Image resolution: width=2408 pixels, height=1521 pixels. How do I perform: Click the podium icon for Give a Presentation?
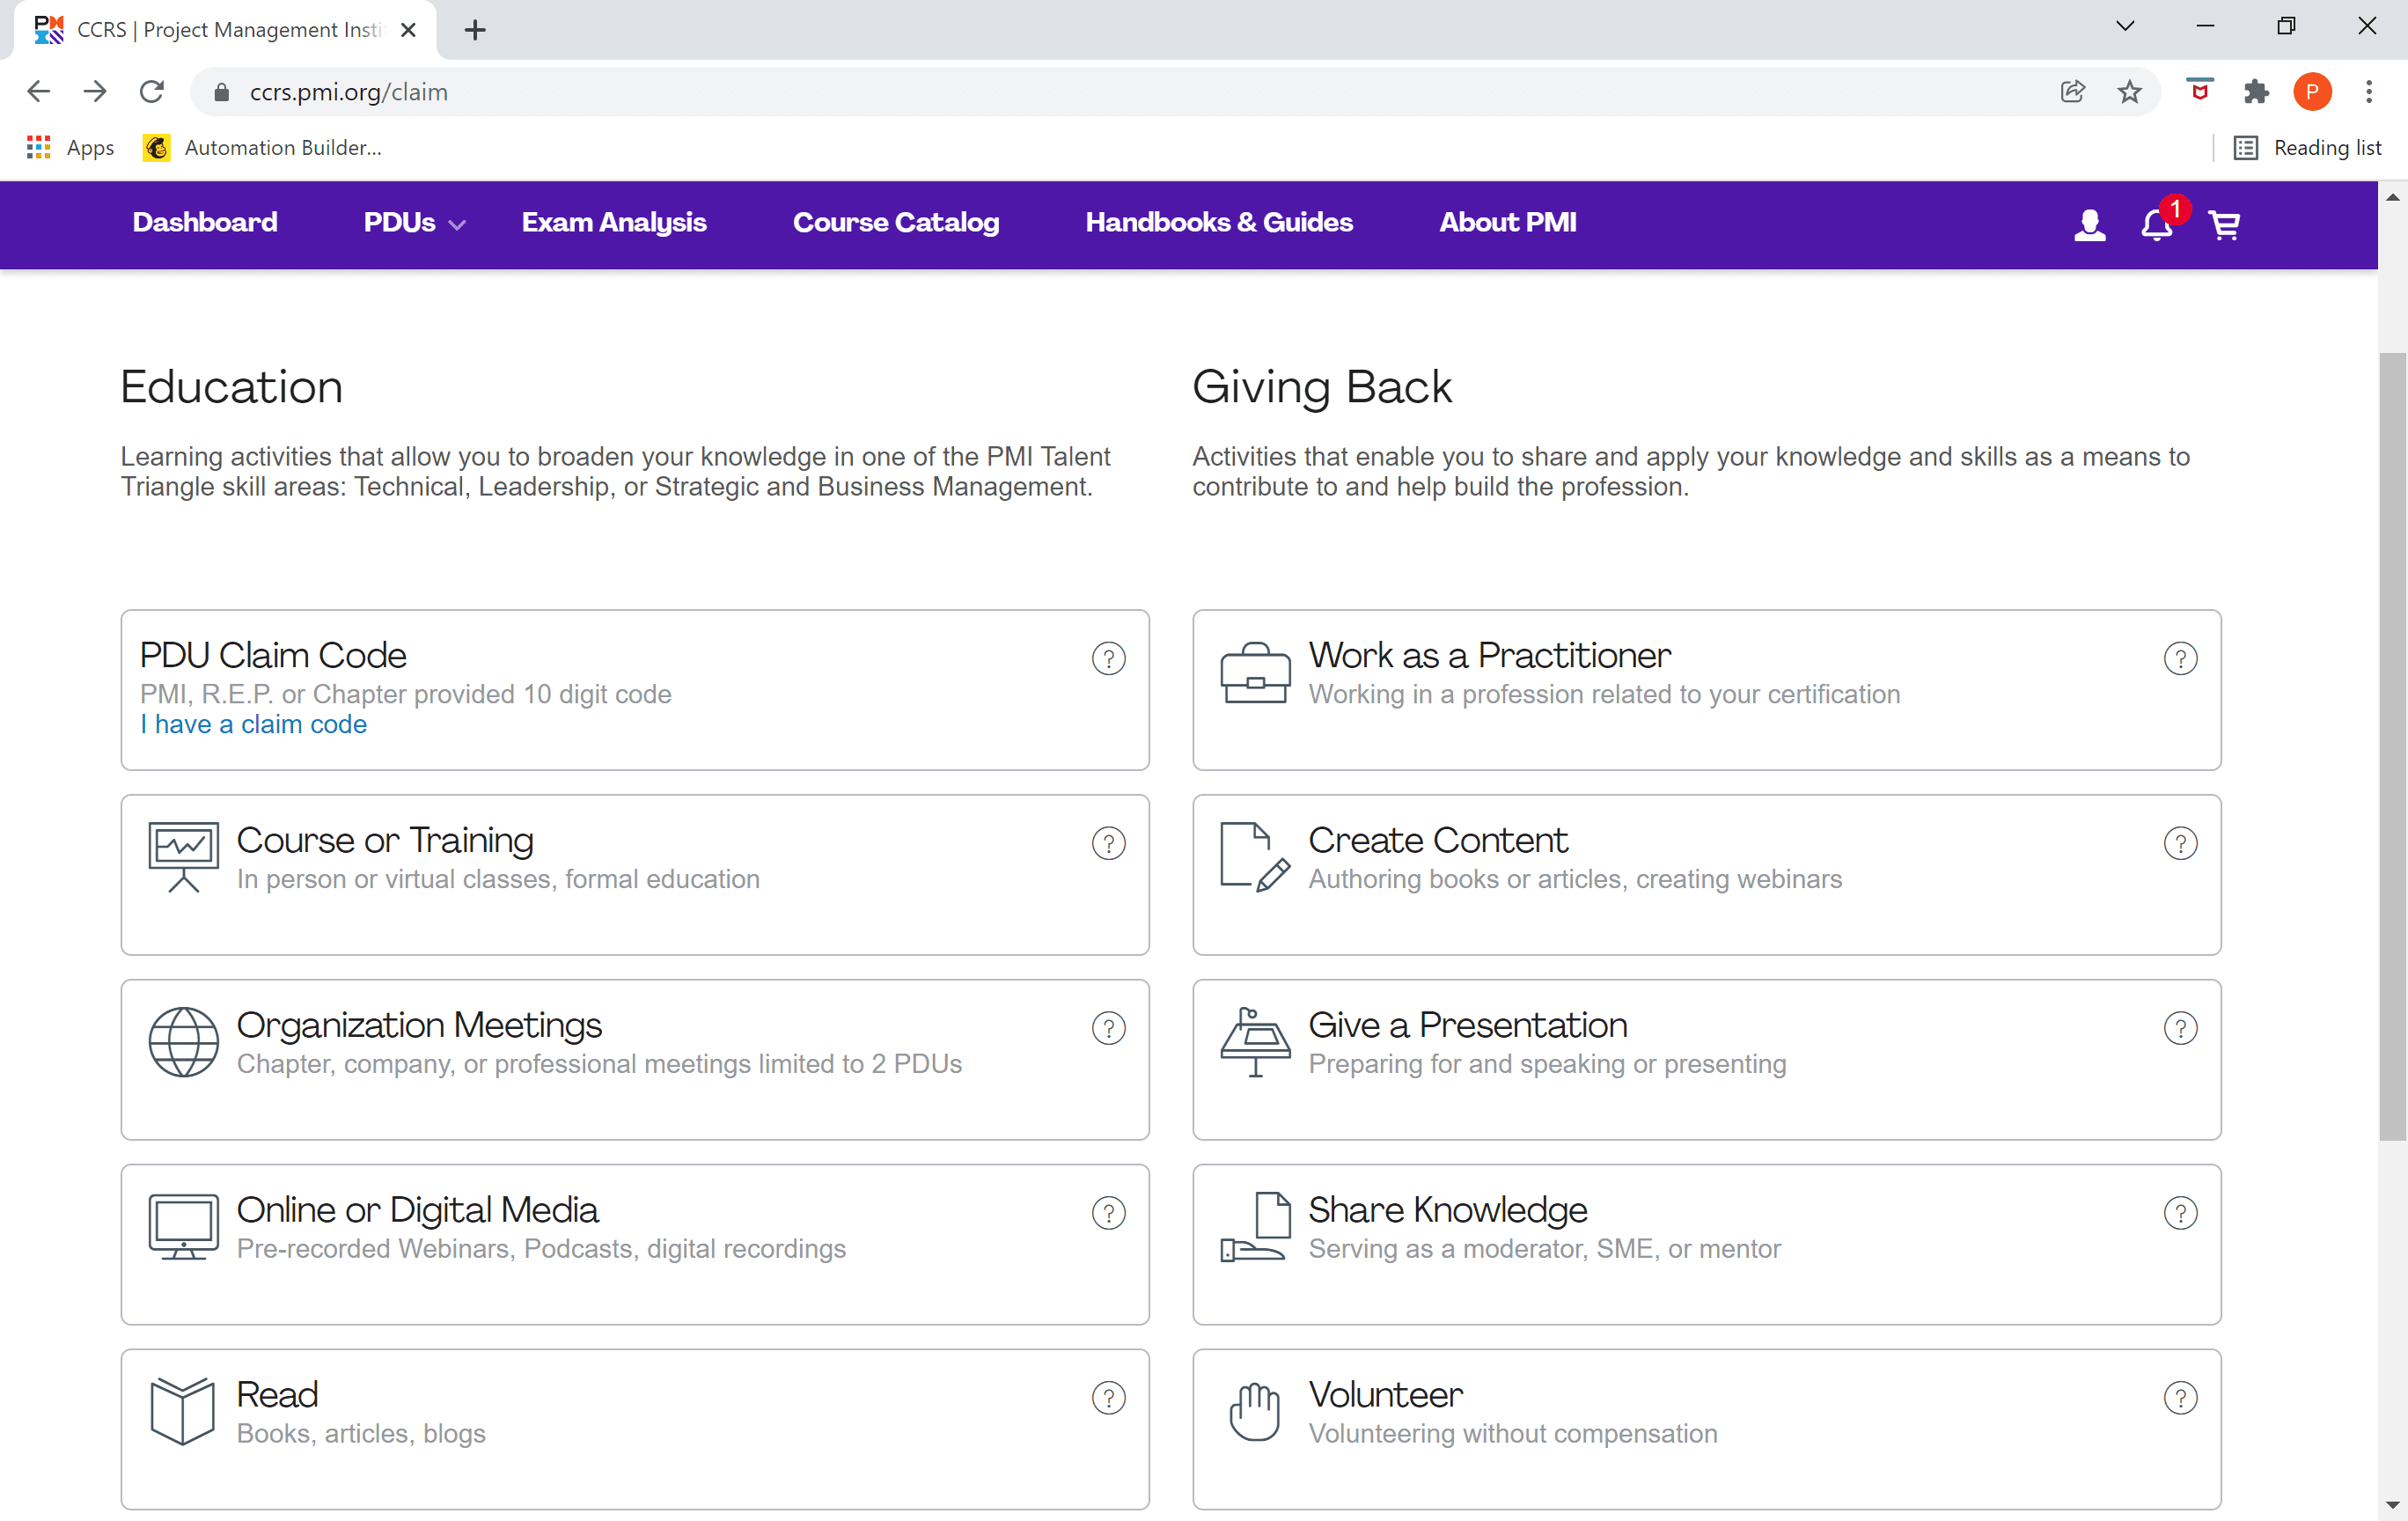(1255, 1042)
